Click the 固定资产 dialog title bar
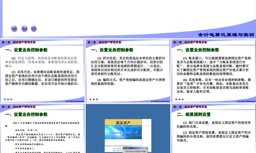The image size is (256, 153). click(133, 148)
